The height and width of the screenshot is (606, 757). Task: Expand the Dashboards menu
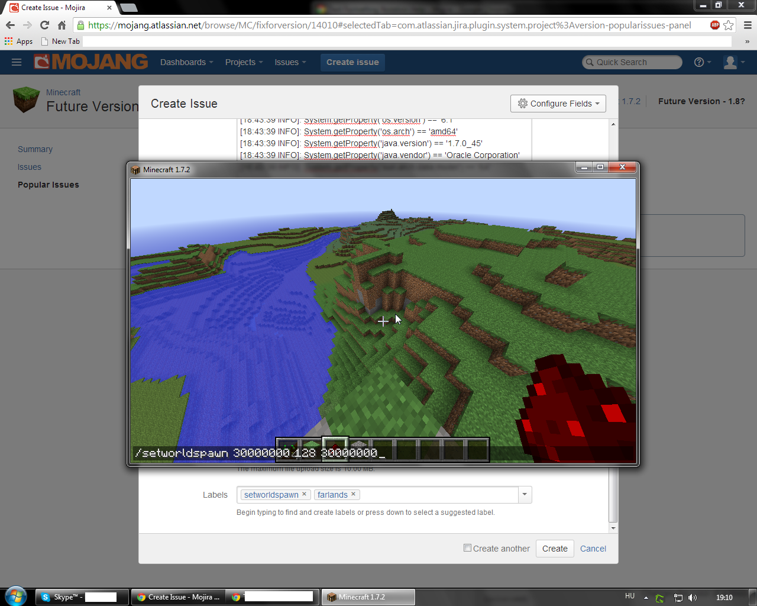186,62
